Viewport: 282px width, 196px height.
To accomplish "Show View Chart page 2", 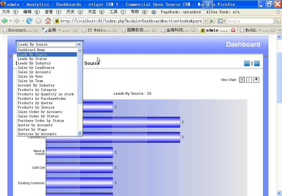I will 249,80.
